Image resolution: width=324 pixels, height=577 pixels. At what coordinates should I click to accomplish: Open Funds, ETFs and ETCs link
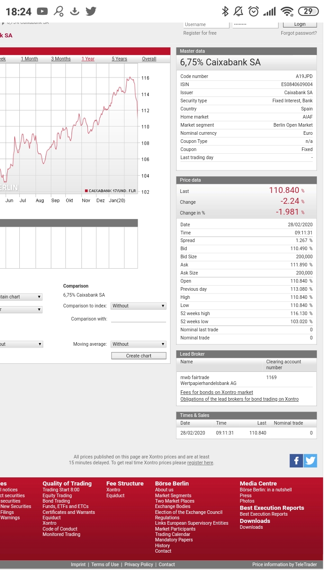(66, 506)
